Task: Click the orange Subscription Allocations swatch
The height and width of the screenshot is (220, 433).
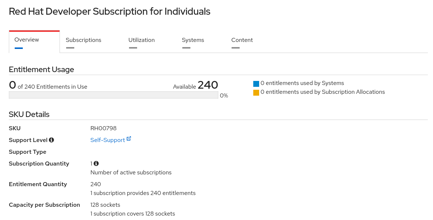Action: coord(256,93)
